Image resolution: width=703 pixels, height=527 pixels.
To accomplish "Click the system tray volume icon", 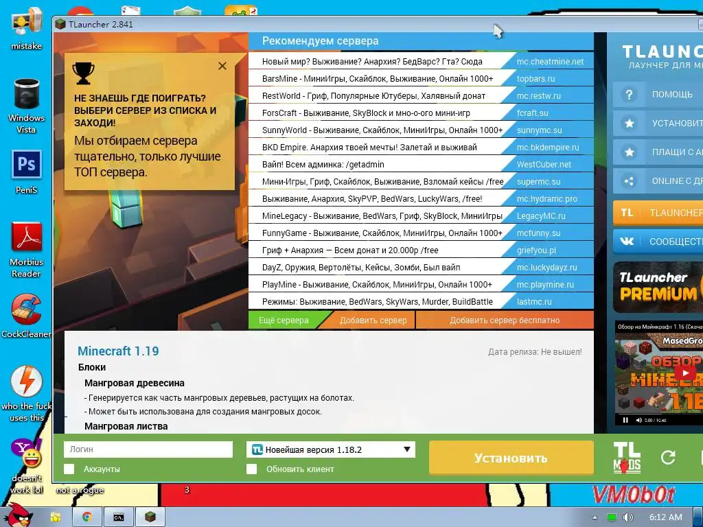I will pyautogui.click(x=627, y=517).
